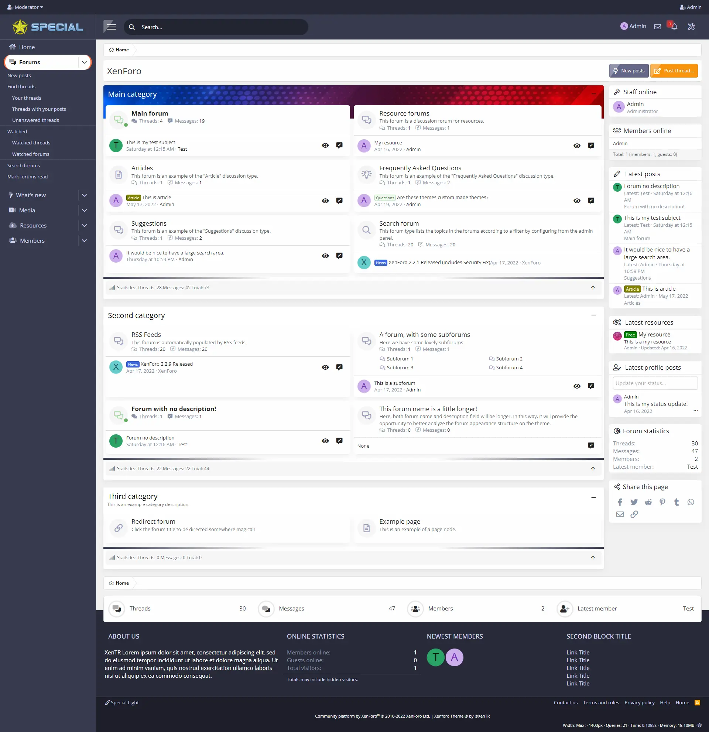Open the Frequently Asked Questions forum title
The width and height of the screenshot is (709, 732).
(x=420, y=168)
